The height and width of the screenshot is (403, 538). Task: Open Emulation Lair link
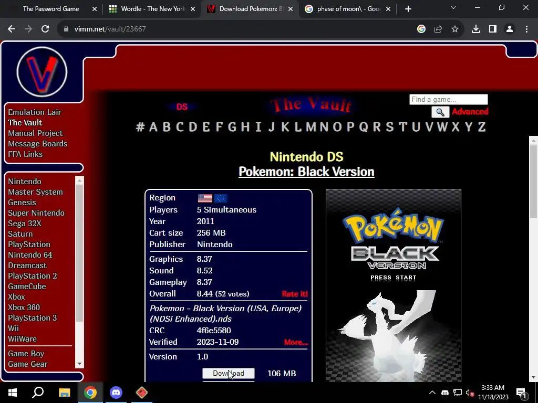(35, 112)
